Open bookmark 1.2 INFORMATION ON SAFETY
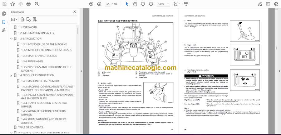 point(36,33)
